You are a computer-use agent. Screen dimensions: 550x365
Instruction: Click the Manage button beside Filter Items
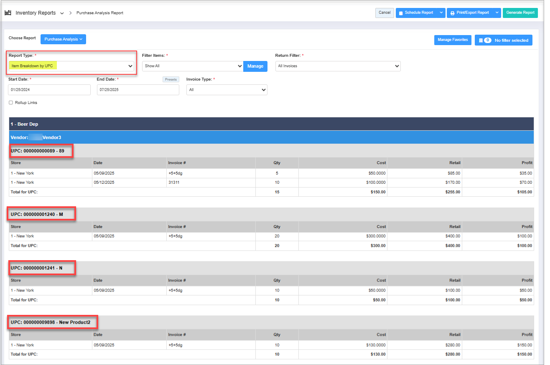pyautogui.click(x=255, y=66)
